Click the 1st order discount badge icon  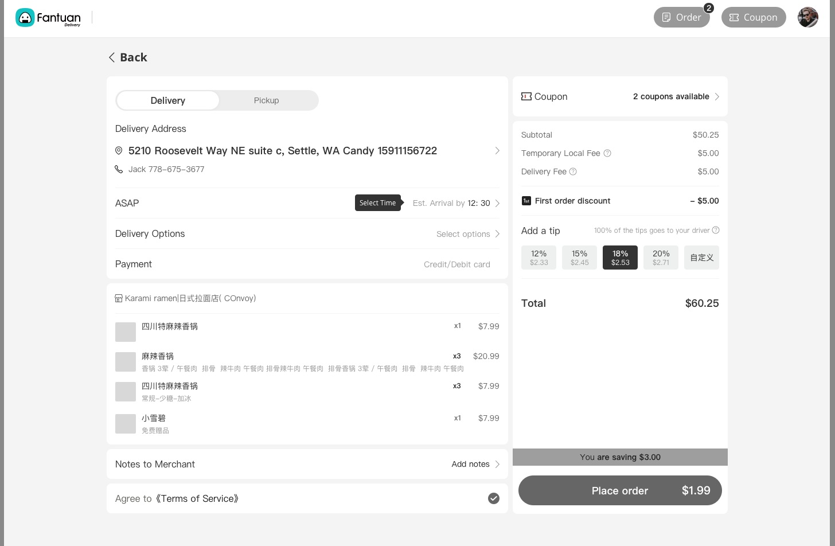point(526,201)
